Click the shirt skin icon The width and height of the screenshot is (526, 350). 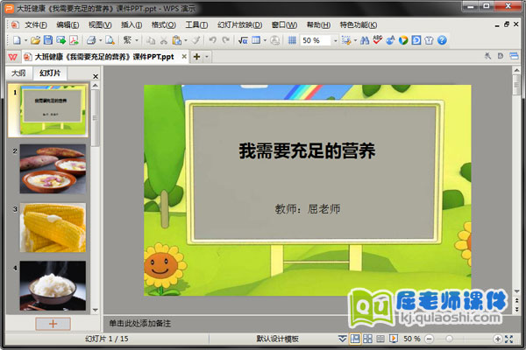point(429,40)
